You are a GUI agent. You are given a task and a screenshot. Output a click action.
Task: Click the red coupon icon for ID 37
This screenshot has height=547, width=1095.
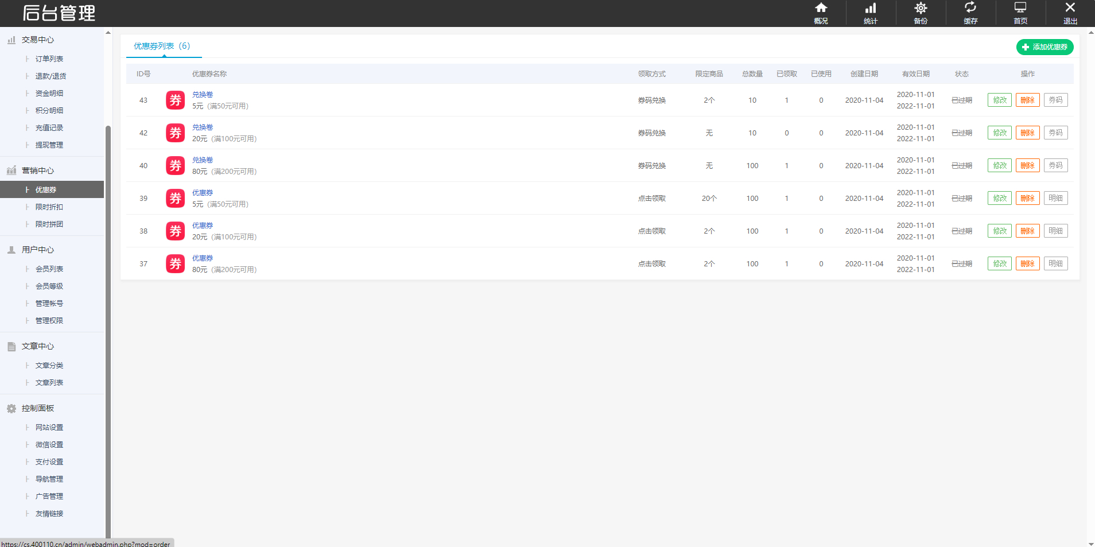[175, 263]
